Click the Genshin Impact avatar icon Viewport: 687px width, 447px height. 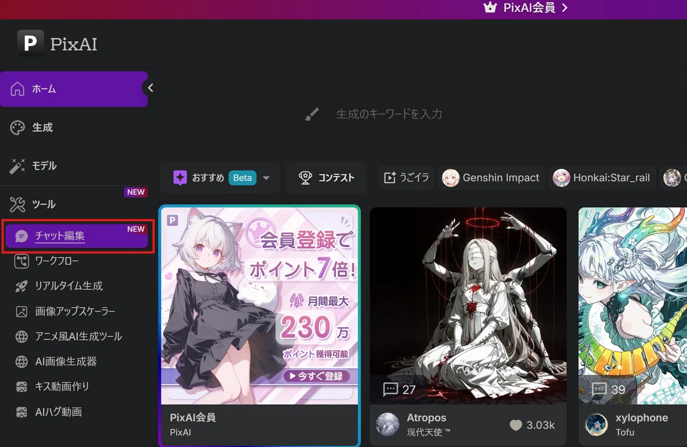point(451,178)
